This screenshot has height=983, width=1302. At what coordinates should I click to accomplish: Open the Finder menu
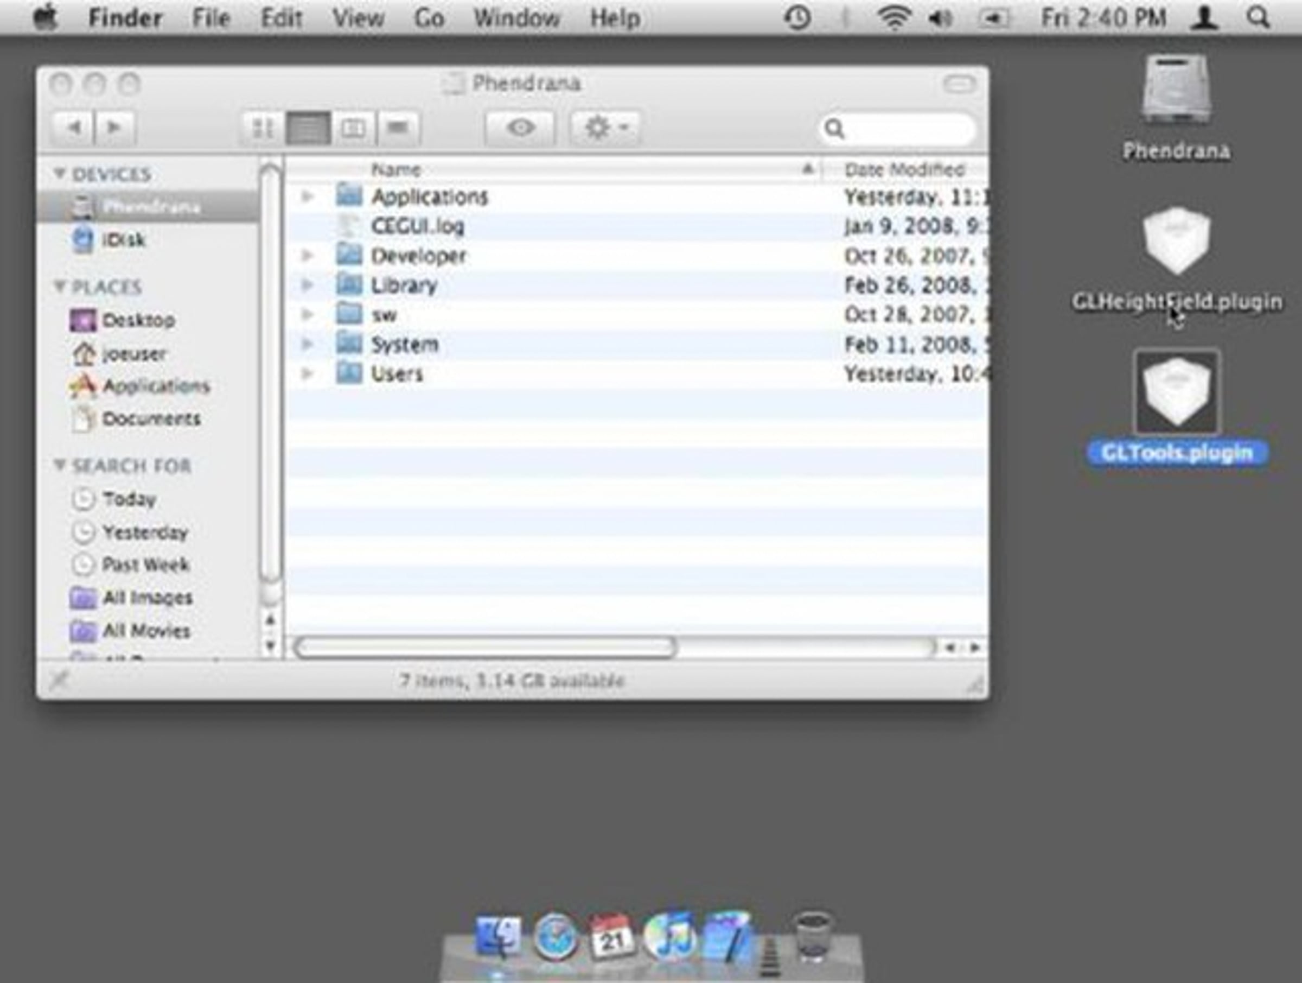click(x=125, y=18)
